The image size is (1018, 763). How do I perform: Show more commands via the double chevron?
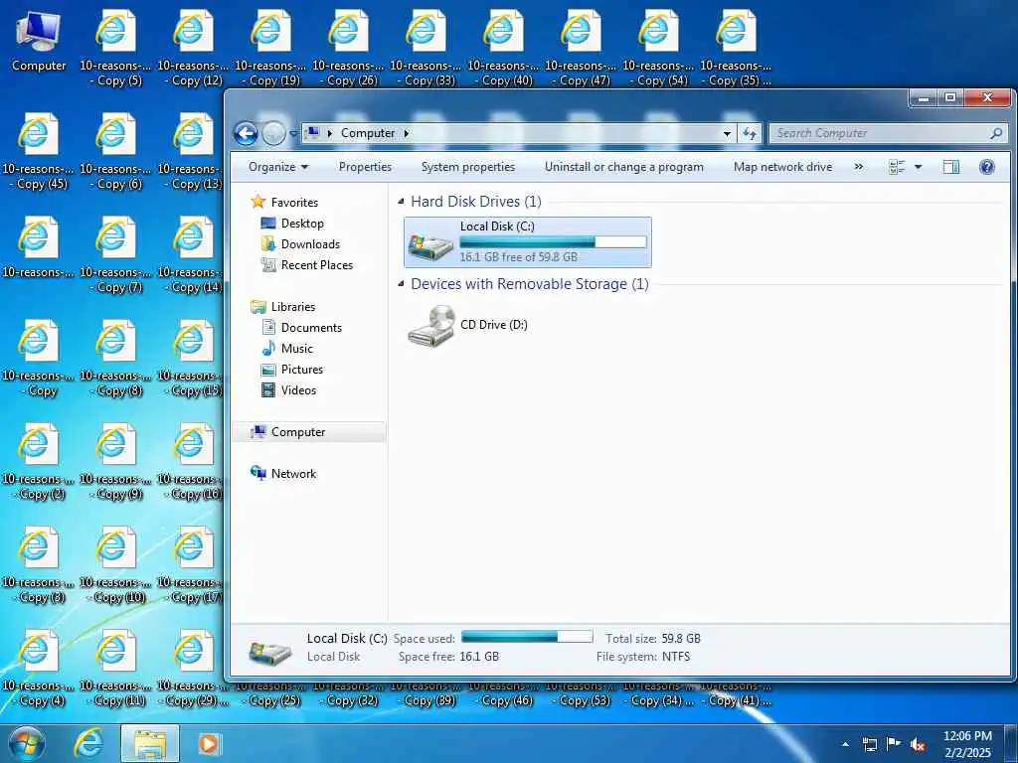tap(859, 167)
